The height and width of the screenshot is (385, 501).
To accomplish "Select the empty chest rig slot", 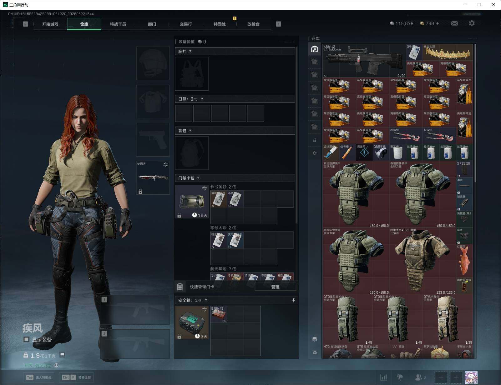I will [x=192, y=74].
